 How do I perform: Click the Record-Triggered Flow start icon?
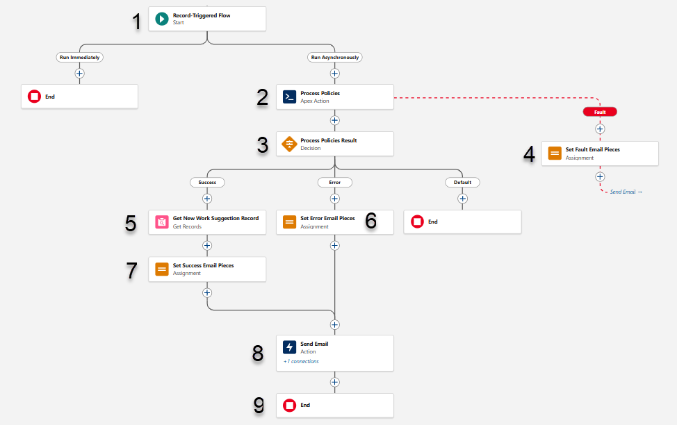click(162, 19)
